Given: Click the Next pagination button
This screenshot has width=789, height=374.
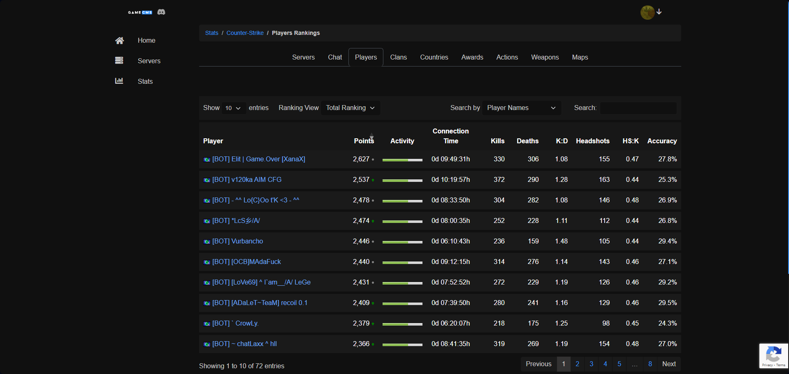Looking at the screenshot, I should tap(669, 364).
